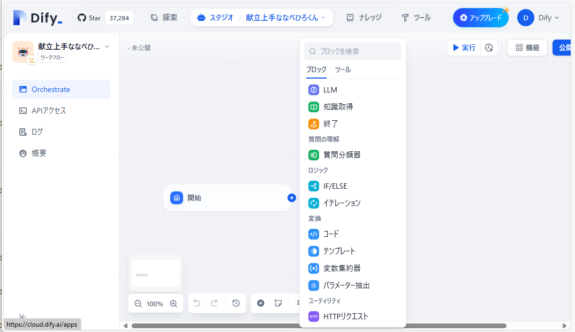
Task: Go to 探索 explore page
Action: pos(164,18)
